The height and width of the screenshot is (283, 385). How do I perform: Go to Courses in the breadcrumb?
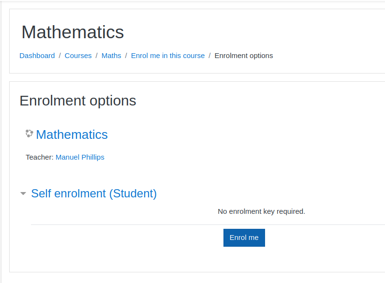(78, 56)
